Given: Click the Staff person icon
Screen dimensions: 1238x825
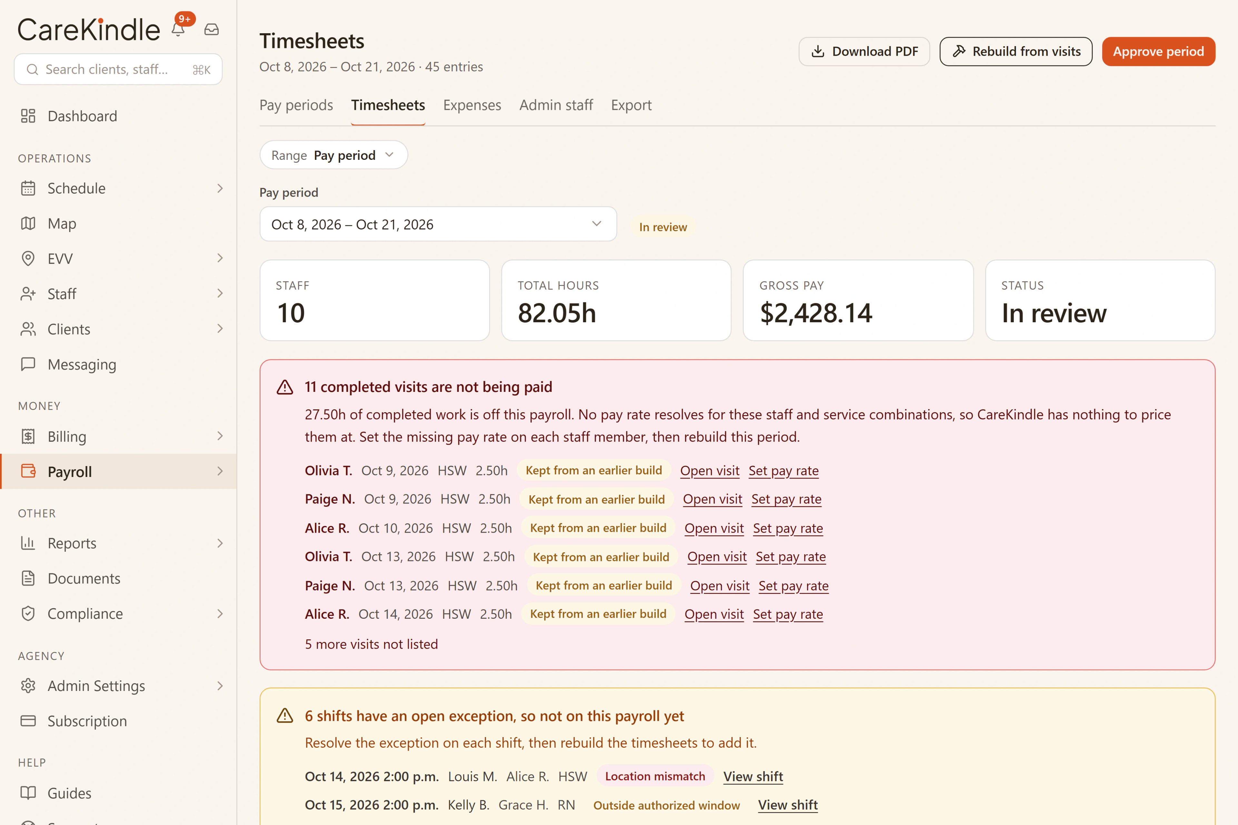Looking at the screenshot, I should (28, 294).
